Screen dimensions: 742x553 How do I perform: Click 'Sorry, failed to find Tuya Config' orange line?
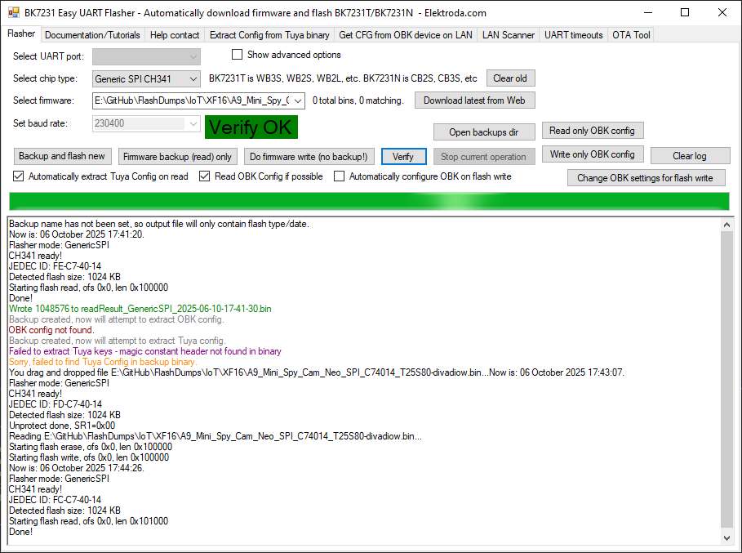(x=103, y=362)
